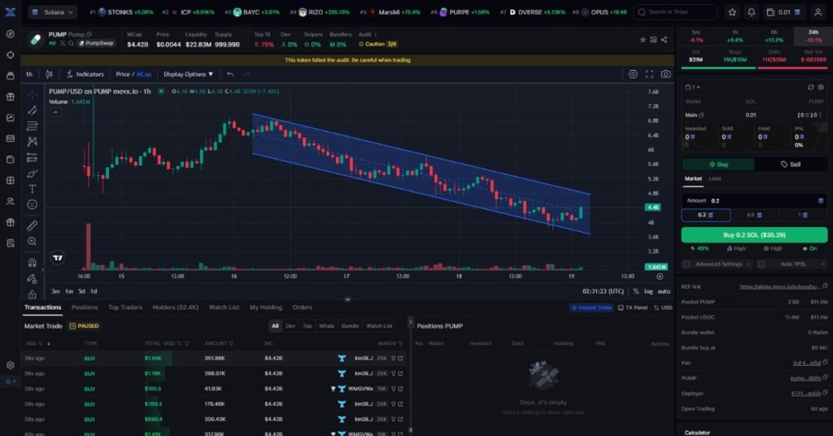This screenshot has width=833, height=436.
Task: Open the REF link URL
Action: pos(778,287)
